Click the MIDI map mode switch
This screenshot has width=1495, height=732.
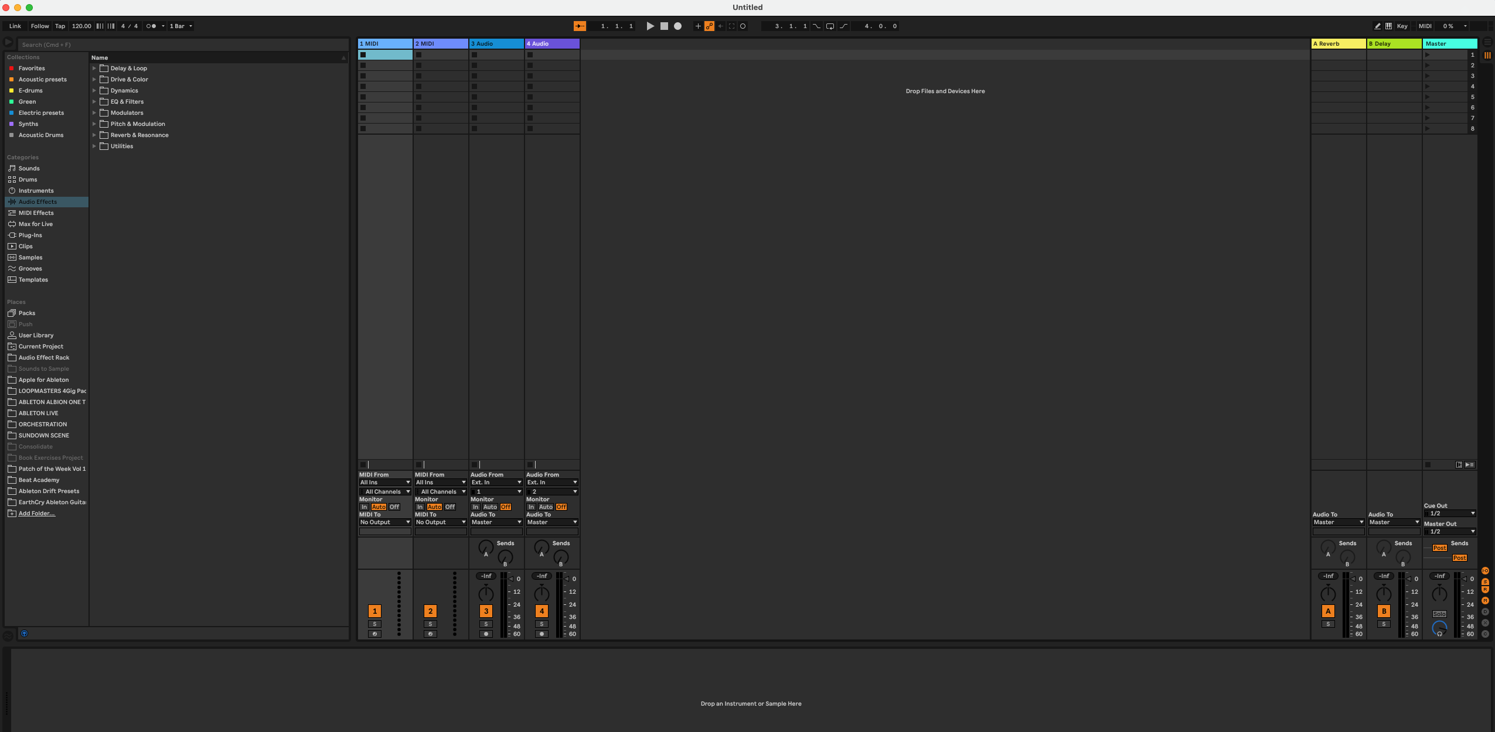click(1425, 26)
